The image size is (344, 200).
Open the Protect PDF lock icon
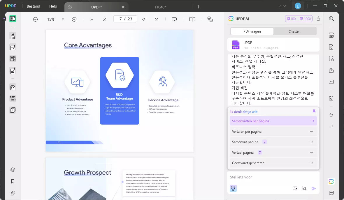(x=331, y=59)
